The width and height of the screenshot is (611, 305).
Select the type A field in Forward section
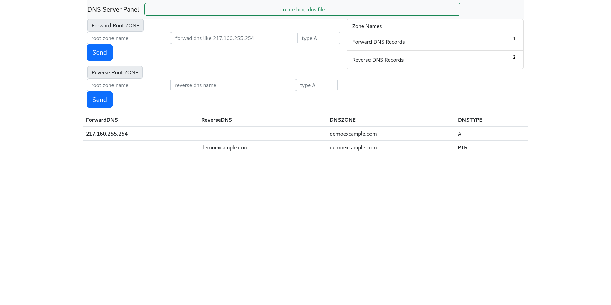point(318,38)
